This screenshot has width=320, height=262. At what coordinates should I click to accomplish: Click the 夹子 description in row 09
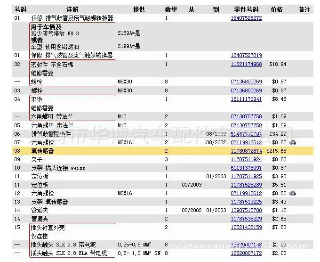coord(37,159)
